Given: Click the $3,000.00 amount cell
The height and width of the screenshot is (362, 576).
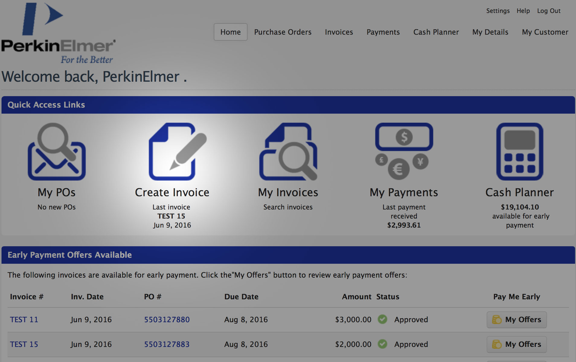Looking at the screenshot, I should pos(353,320).
